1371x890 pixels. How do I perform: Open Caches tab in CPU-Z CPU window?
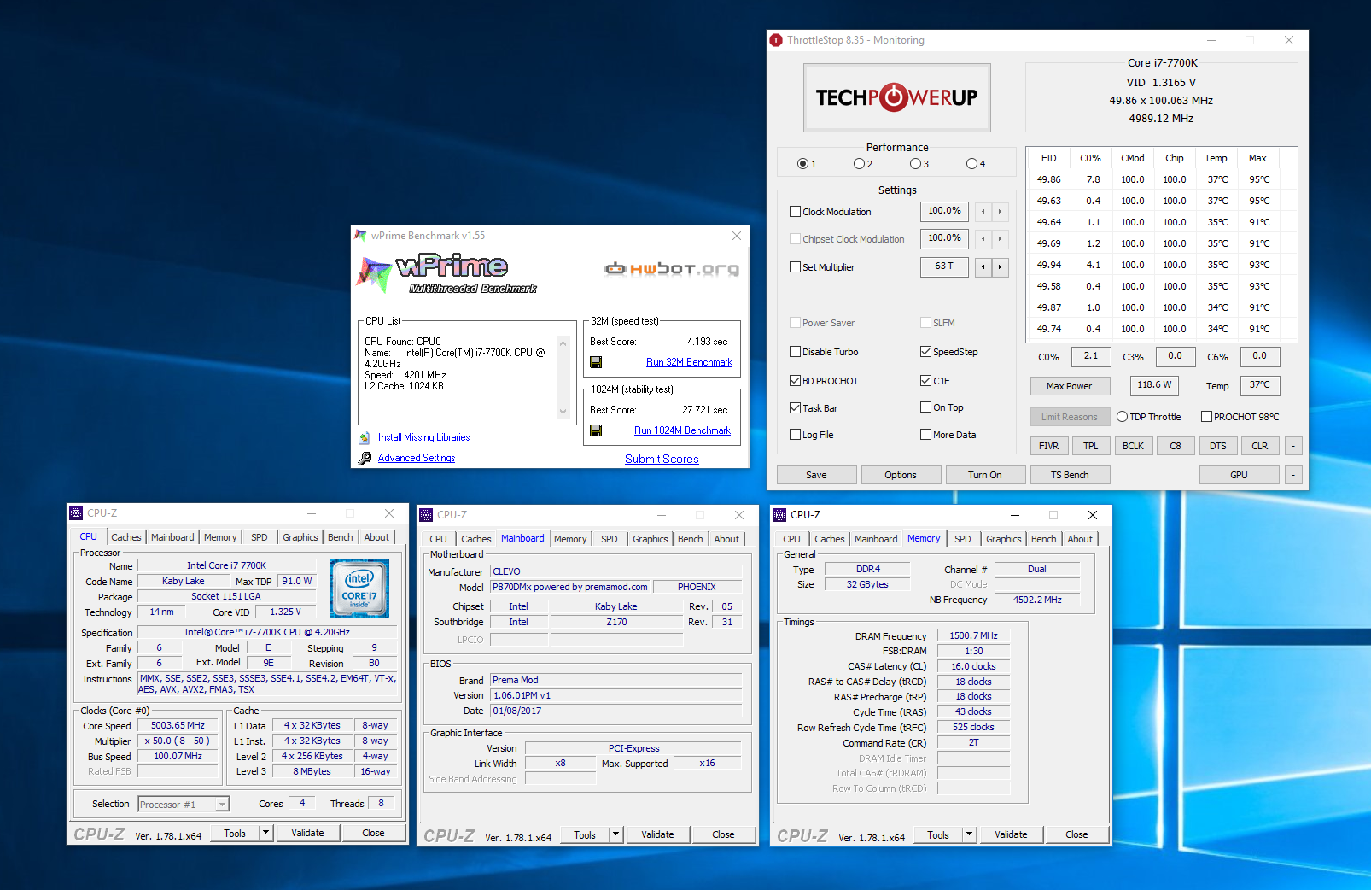click(x=126, y=537)
